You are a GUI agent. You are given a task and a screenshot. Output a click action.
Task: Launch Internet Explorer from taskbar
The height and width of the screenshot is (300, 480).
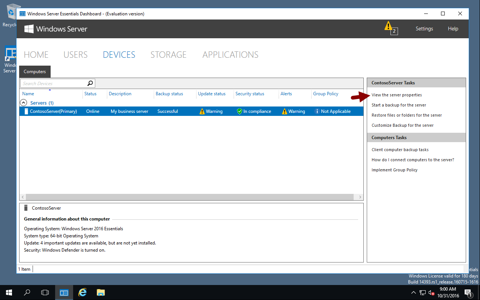82,292
